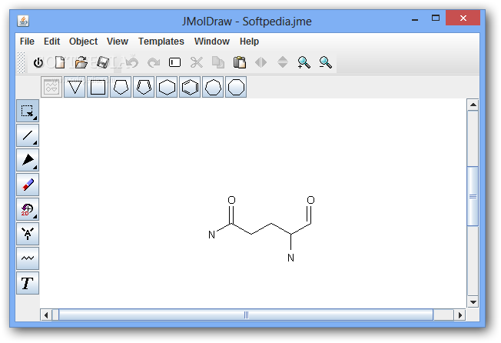The height and width of the screenshot is (343, 501).
Task: Select the cyclopentane ring template
Action: 121,87
